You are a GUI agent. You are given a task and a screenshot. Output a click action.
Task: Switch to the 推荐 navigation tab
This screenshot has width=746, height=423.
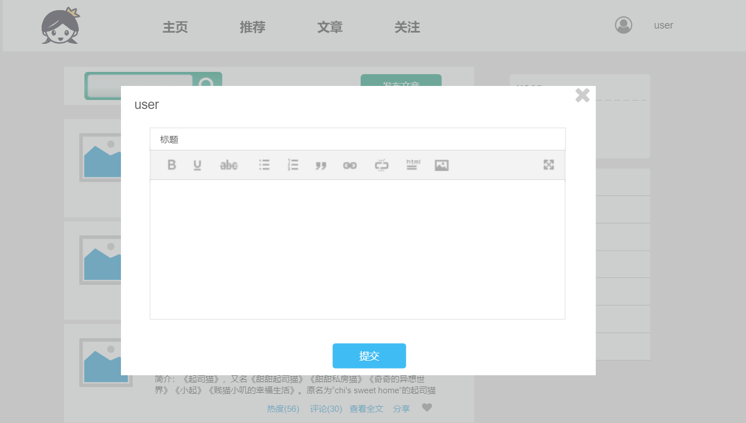[x=252, y=26]
